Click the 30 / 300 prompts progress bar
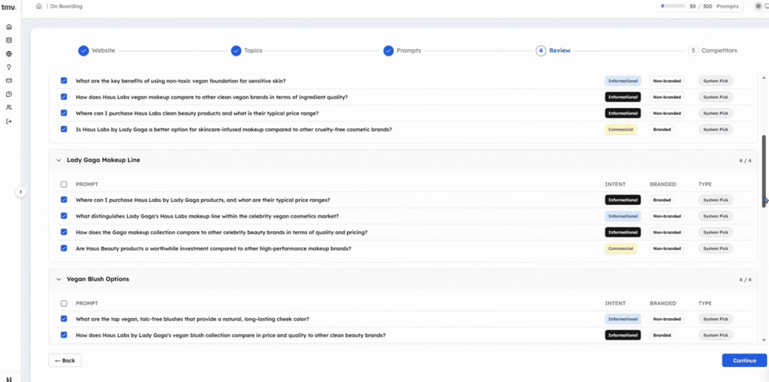769x382 pixels. click(x=673, y=6)
